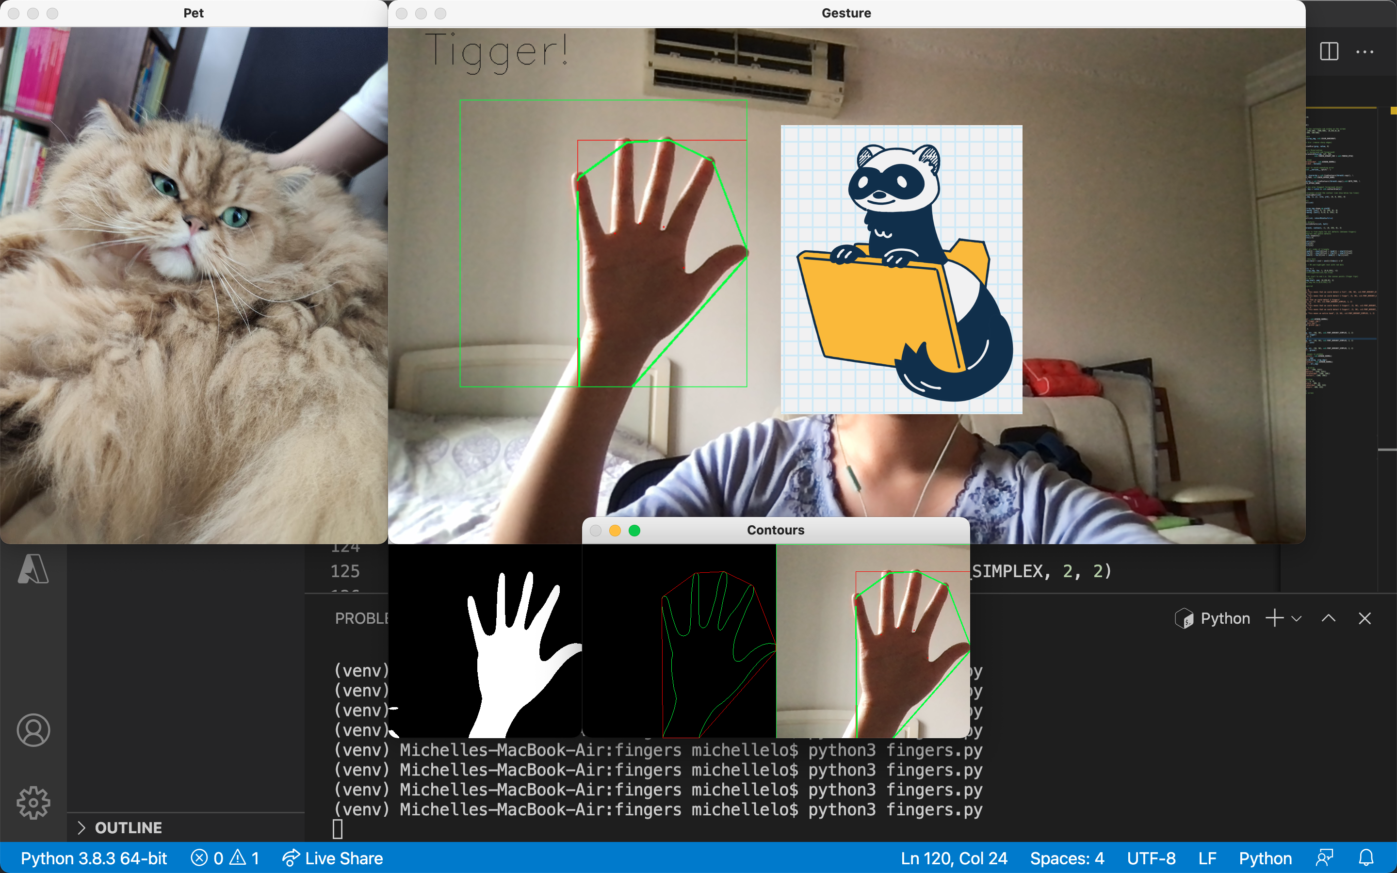Open the Accounts icon in activity bar
This screenshot has width=1397, height=873.
pos(33,730)
